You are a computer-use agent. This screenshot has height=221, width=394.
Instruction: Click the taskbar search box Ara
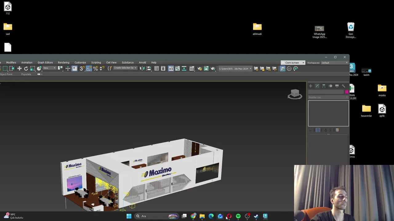[157, 216]
